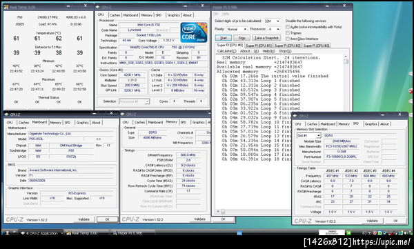The height and width of the screenshot is (249, 414).
Task: Open the File menu in Hyper PI
Action: [216, 14]
